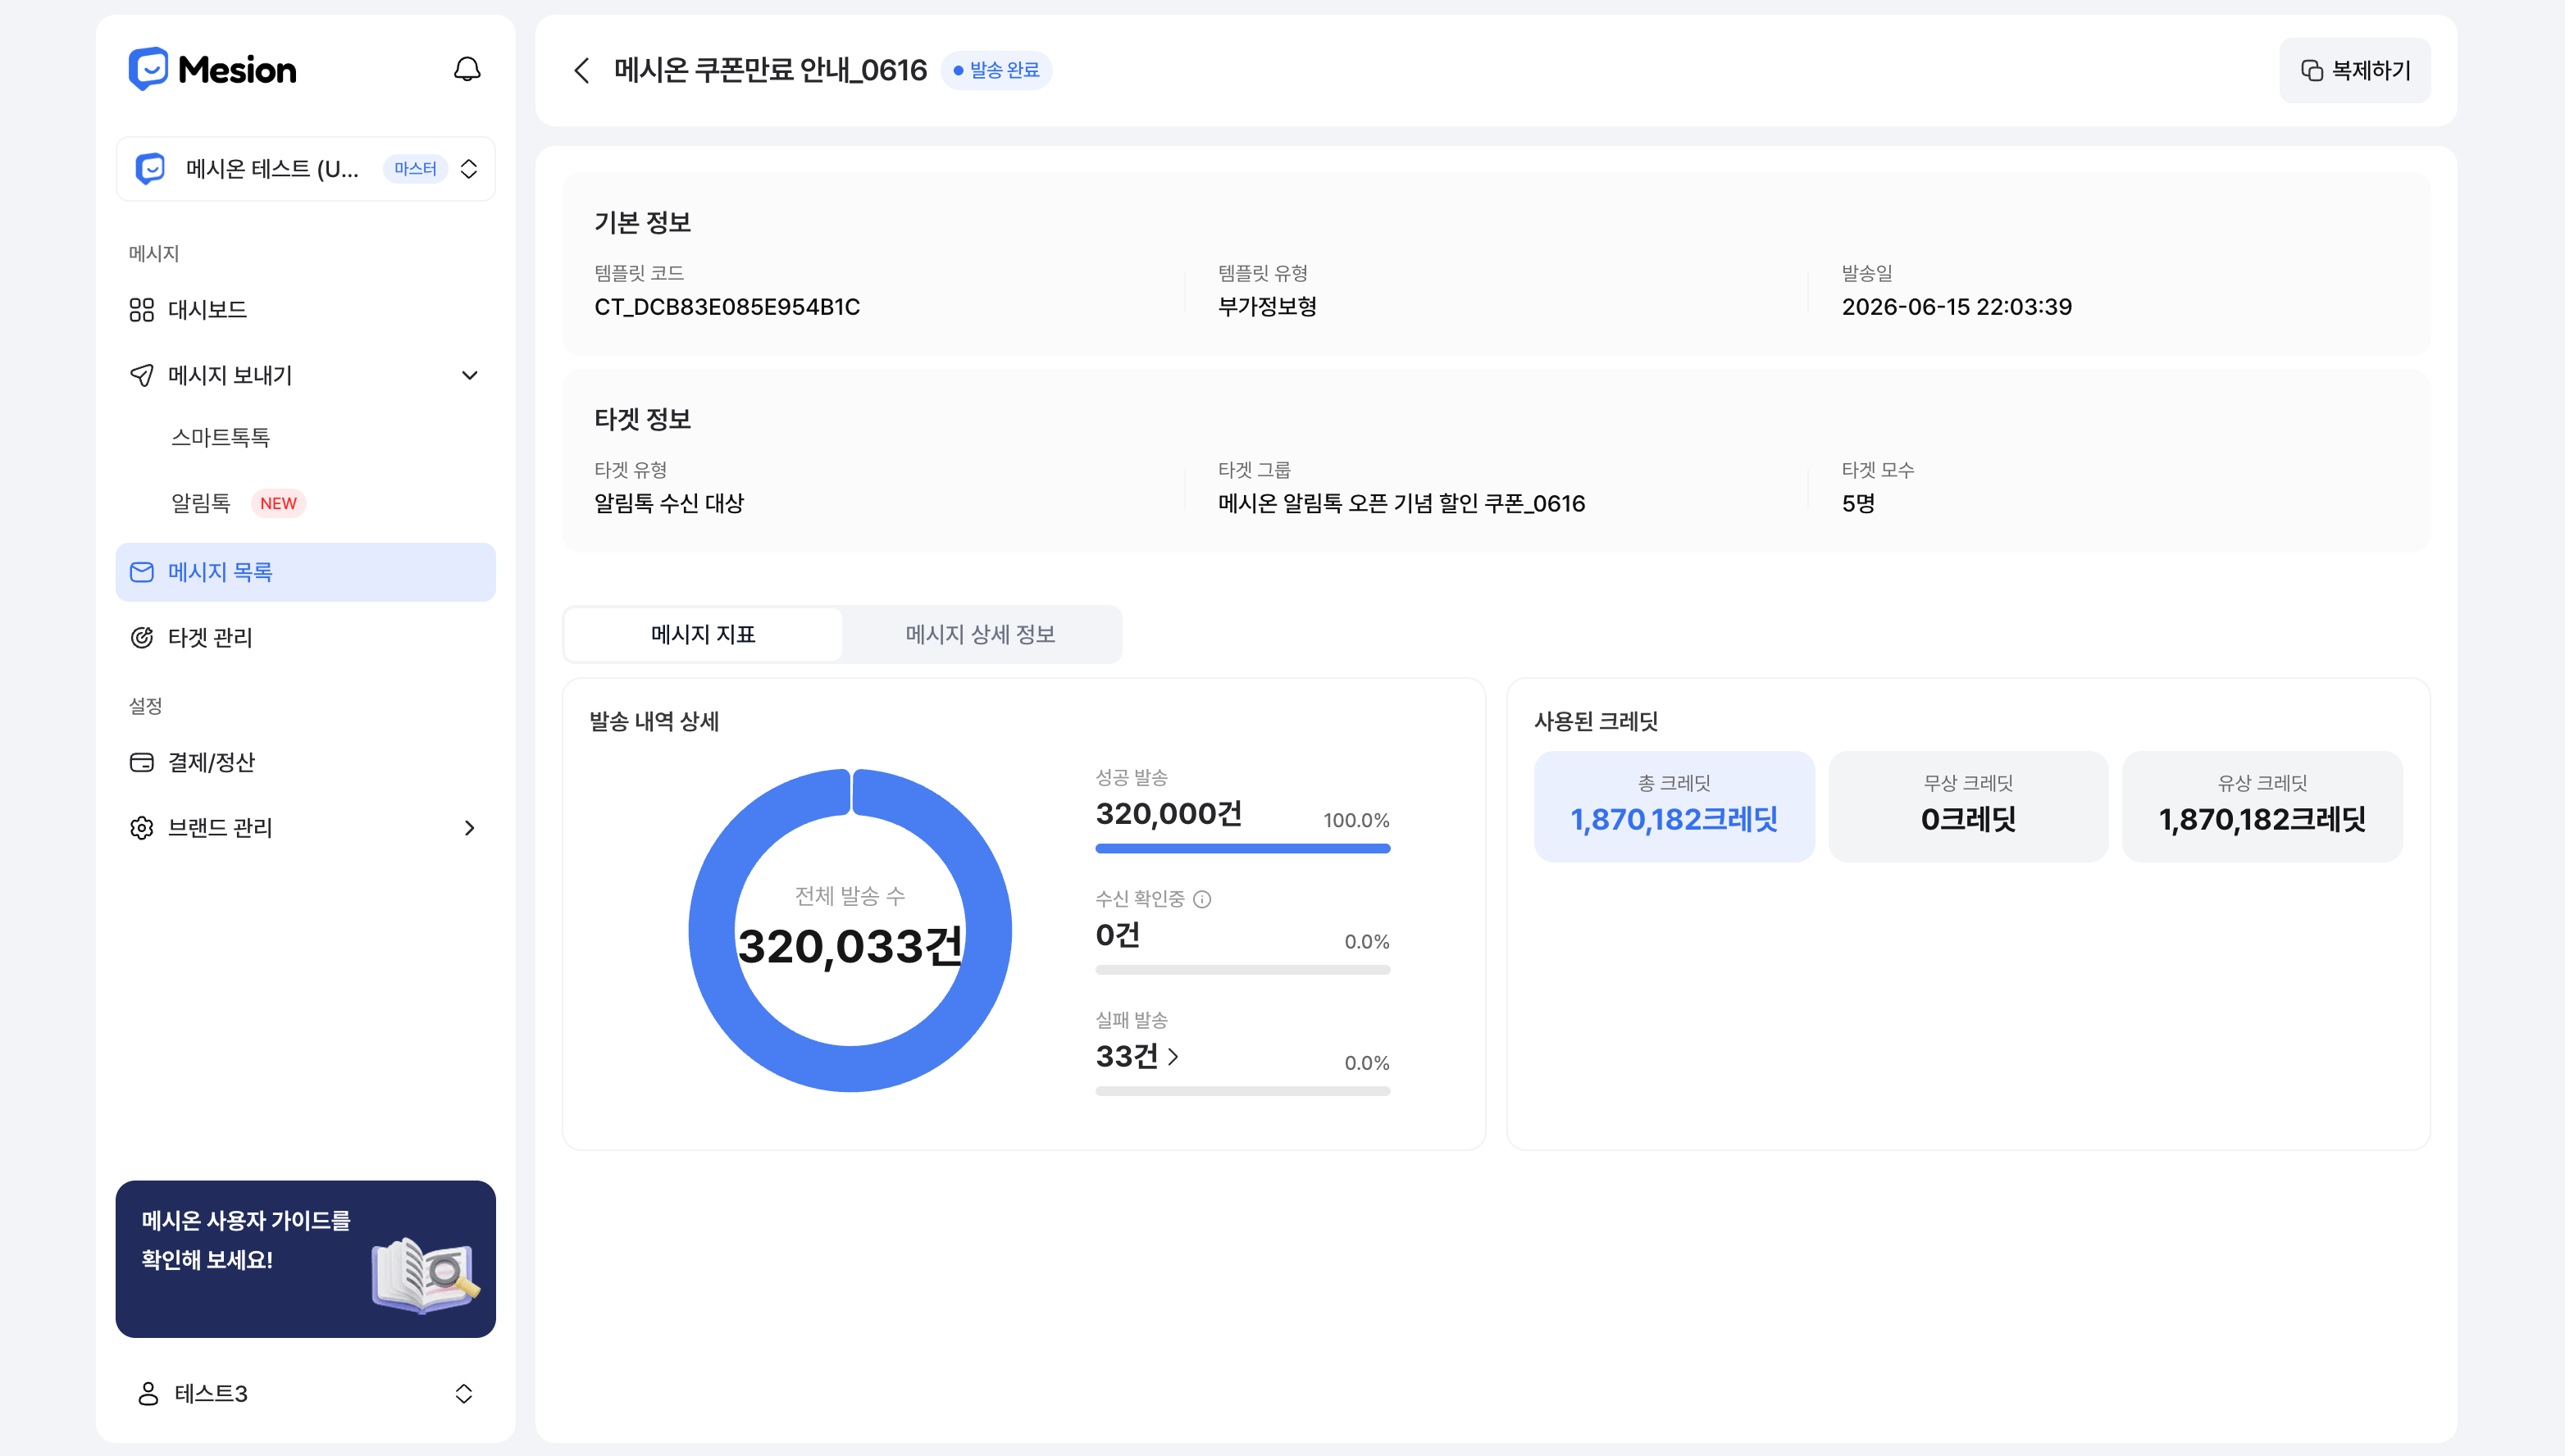Click the user profile icon beside 테스트3

coord(148,1393)
